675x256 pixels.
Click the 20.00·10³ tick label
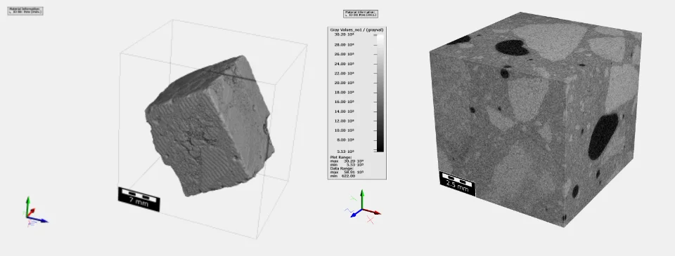(345, 83)
